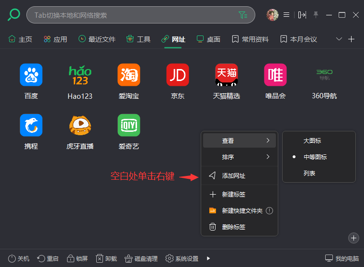Add a new tab with plus button
The width and height of the screenshot is (364, 267).
coord(351,39)
